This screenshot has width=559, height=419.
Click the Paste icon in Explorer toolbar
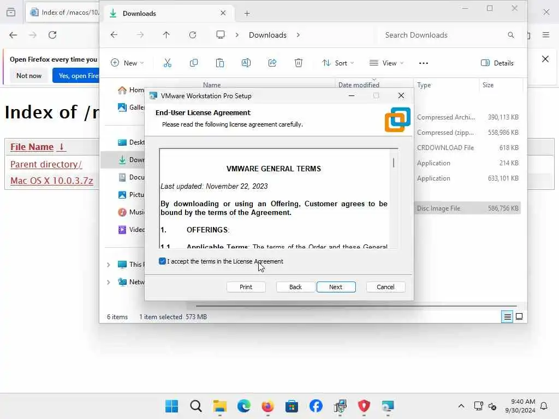click(220, 63)
